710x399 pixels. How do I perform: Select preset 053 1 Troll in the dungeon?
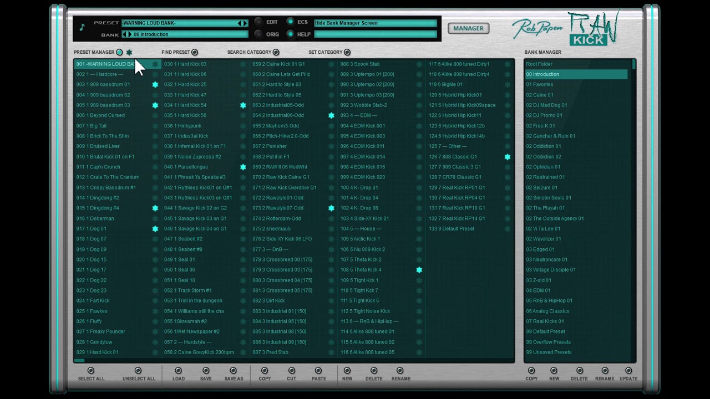coord(205,301)
